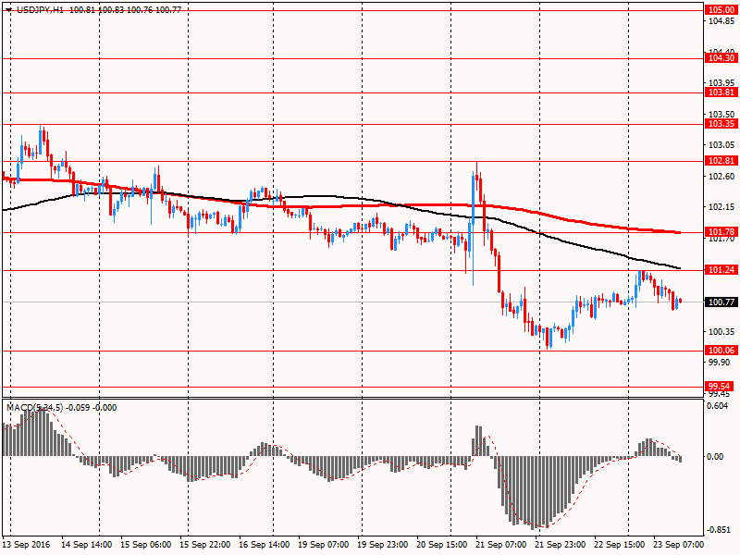Select the 102.15 price scale value
The height and width of the screenshot is (555, 740).
(x=721, y=207)
